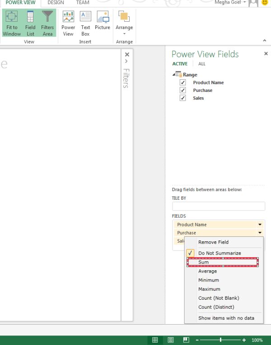Click the user profile picture icon
Image resolution: width=271 pixels, height=345 pixels.
click(253, 3)
